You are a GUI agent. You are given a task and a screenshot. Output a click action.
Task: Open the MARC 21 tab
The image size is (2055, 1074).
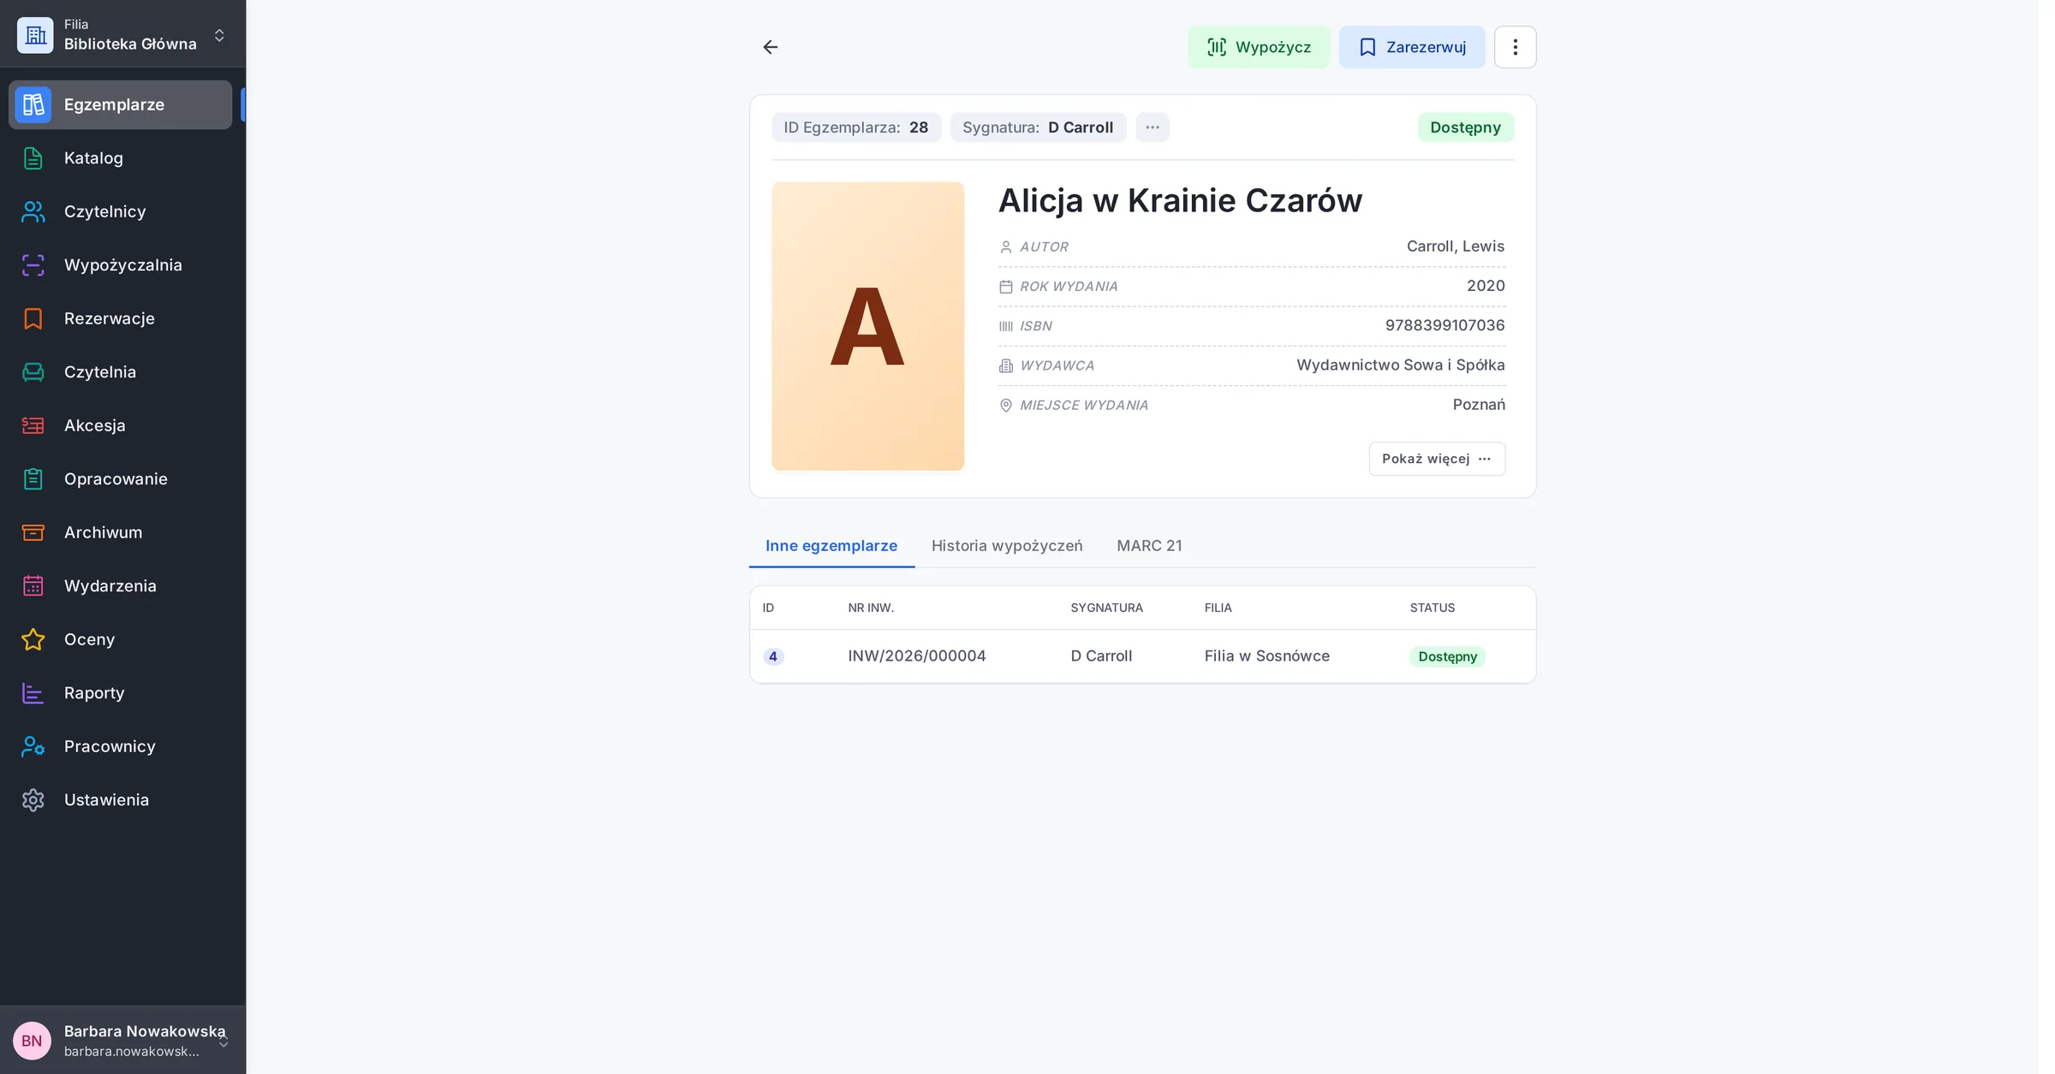pos(1149,546)
